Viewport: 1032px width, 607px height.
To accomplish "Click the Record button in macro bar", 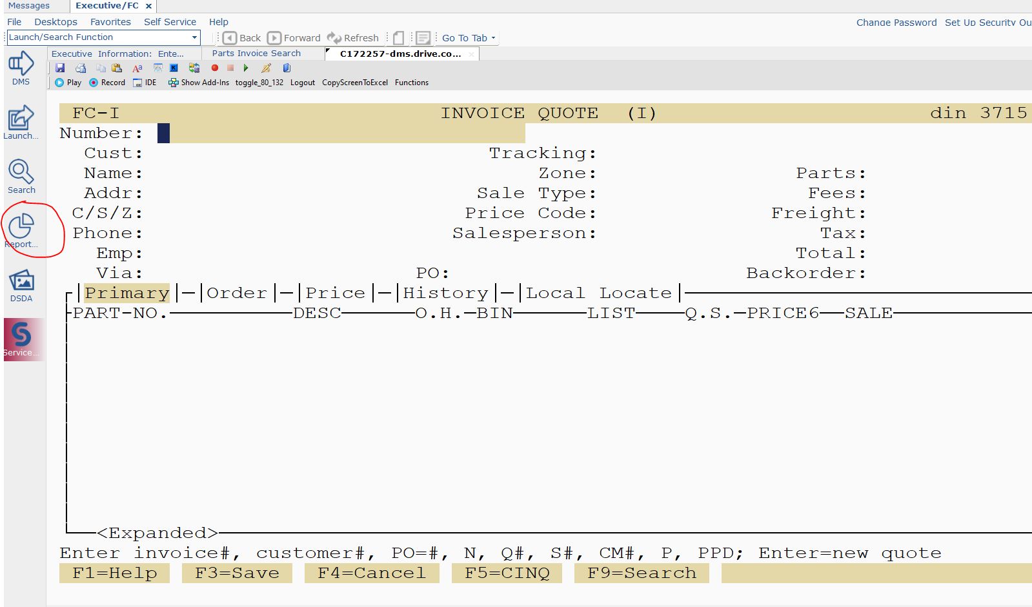I will click(x=107, y=83).
